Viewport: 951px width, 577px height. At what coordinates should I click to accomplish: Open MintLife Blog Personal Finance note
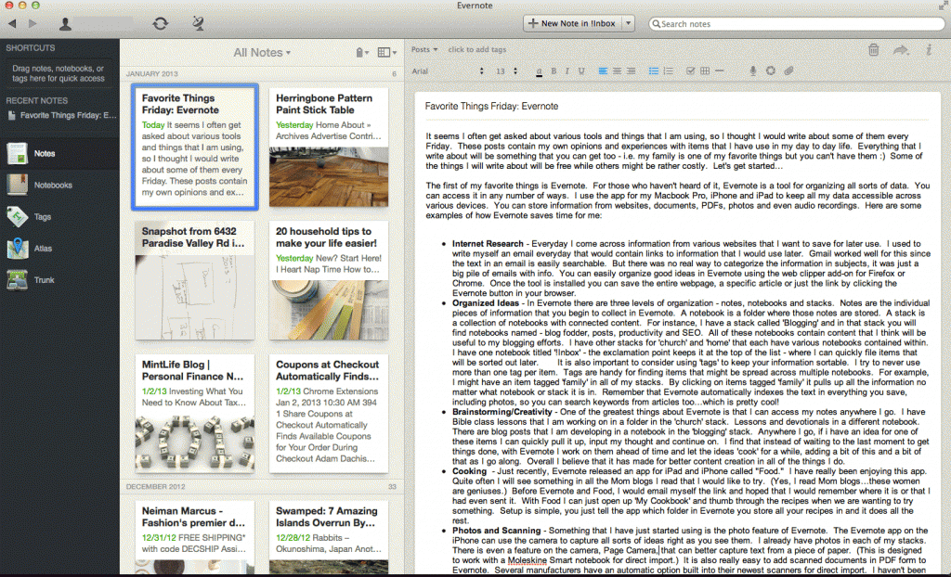[x=195, y=414]
